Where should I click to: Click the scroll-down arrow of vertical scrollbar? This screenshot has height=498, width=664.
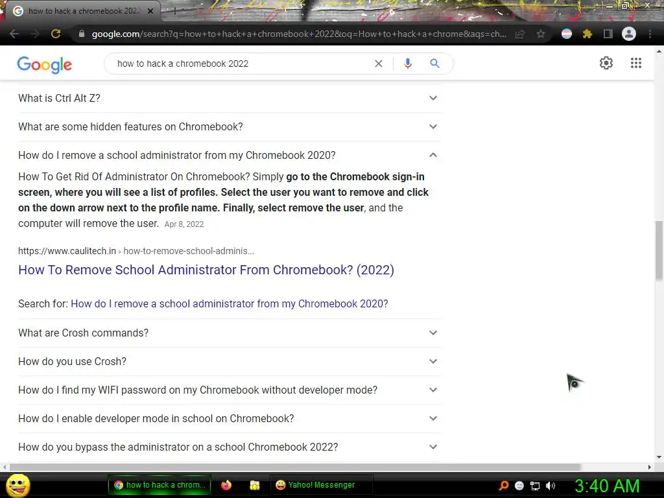coord(659,457)
